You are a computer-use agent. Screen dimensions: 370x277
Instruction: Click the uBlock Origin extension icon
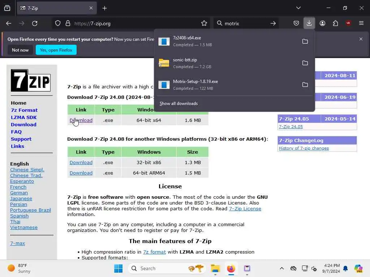pos(348,23)
